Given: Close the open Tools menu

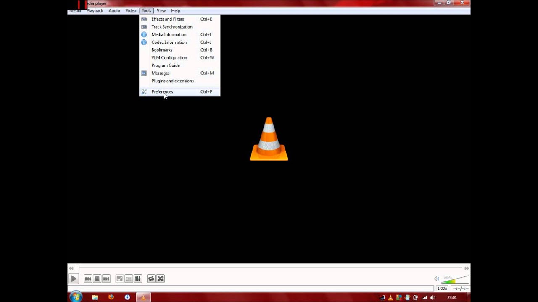Looking at the screenshot, I should [x=146, y=11].
